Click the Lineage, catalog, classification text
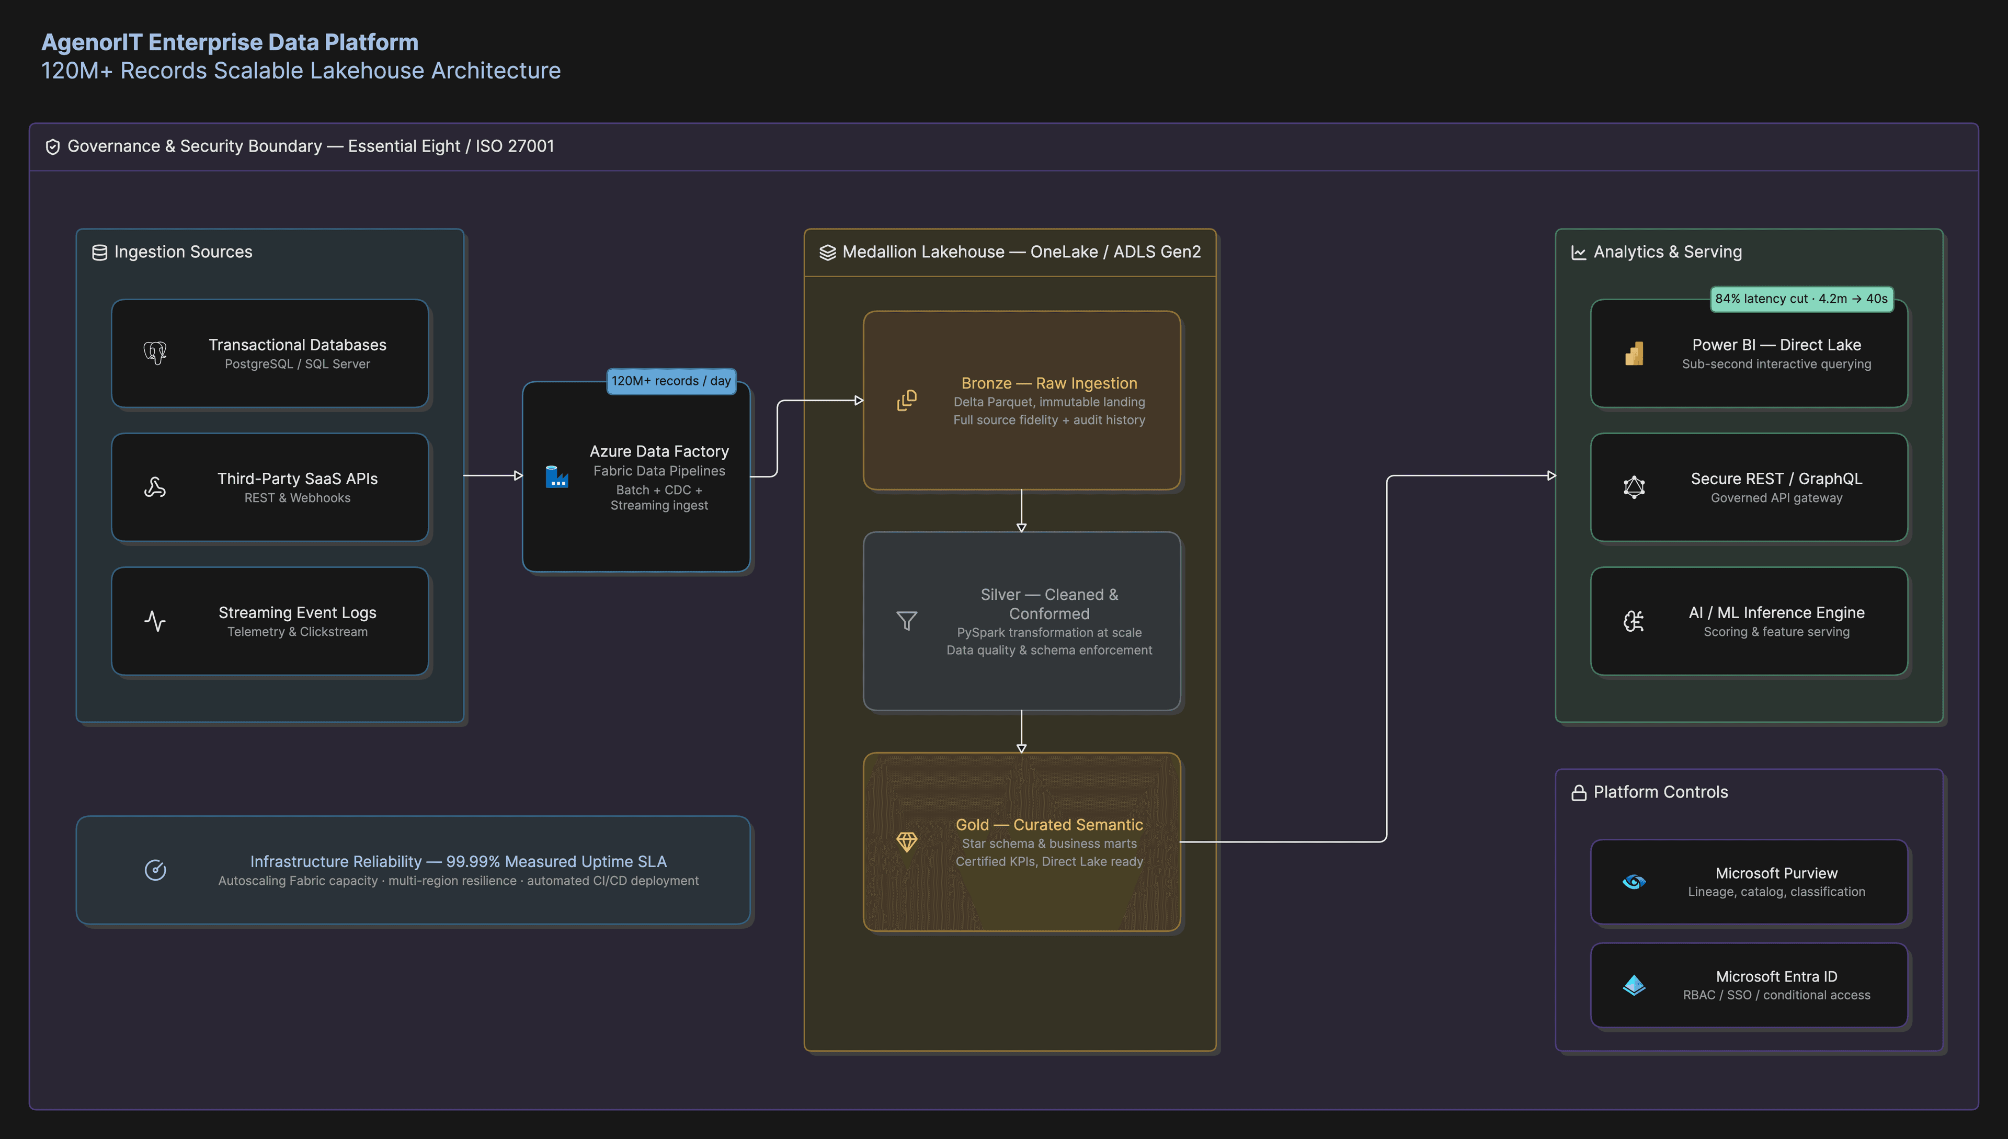Screen dimensions: 2008x1139 tap(1776, 892)
